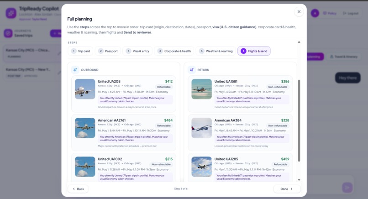
Task: Click the Outbound plane icon
Action: point(75,70)
